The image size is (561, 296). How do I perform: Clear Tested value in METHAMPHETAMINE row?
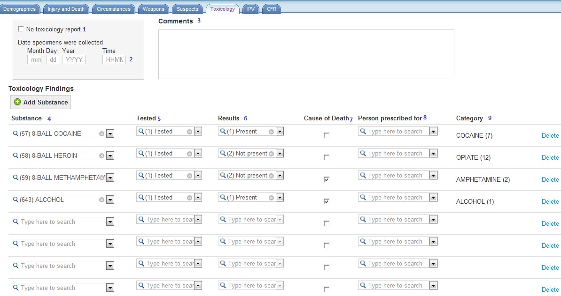[189, 176]
